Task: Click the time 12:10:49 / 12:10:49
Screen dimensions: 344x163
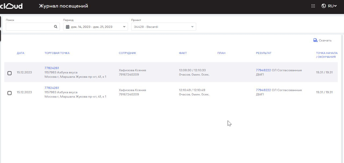Action: [x=192, y=90]
